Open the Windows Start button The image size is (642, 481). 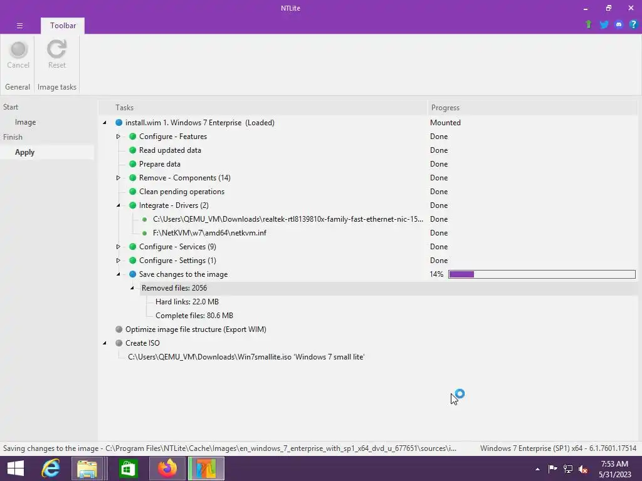click(x=16, y=468)
